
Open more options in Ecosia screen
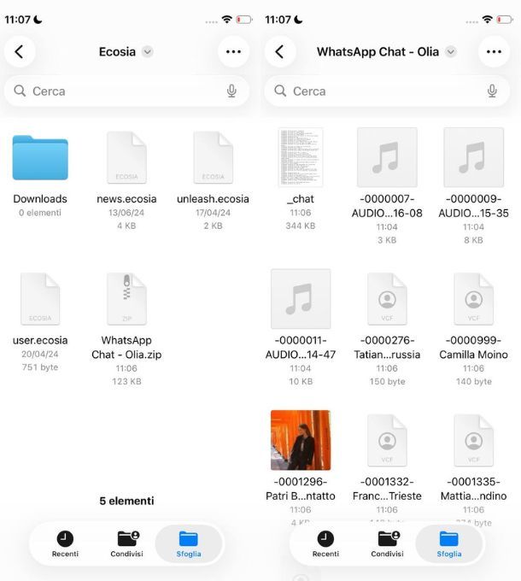click(233, 51)
